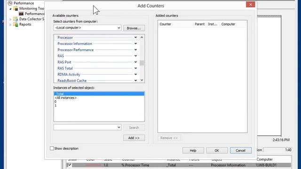The height and width of the screenshot is (169, 301).
Task: Uncheck Show box for % Processor Time row
Action: click(70, 165)
